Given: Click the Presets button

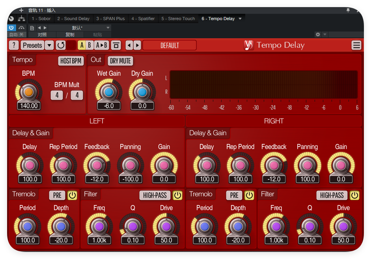Looking at the screenshot, I should click(x=32, y=45).
